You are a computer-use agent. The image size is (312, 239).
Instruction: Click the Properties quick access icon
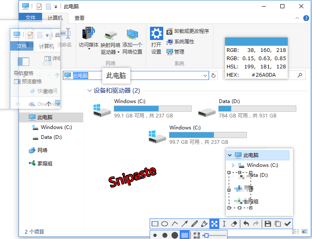tap(39, 7)
